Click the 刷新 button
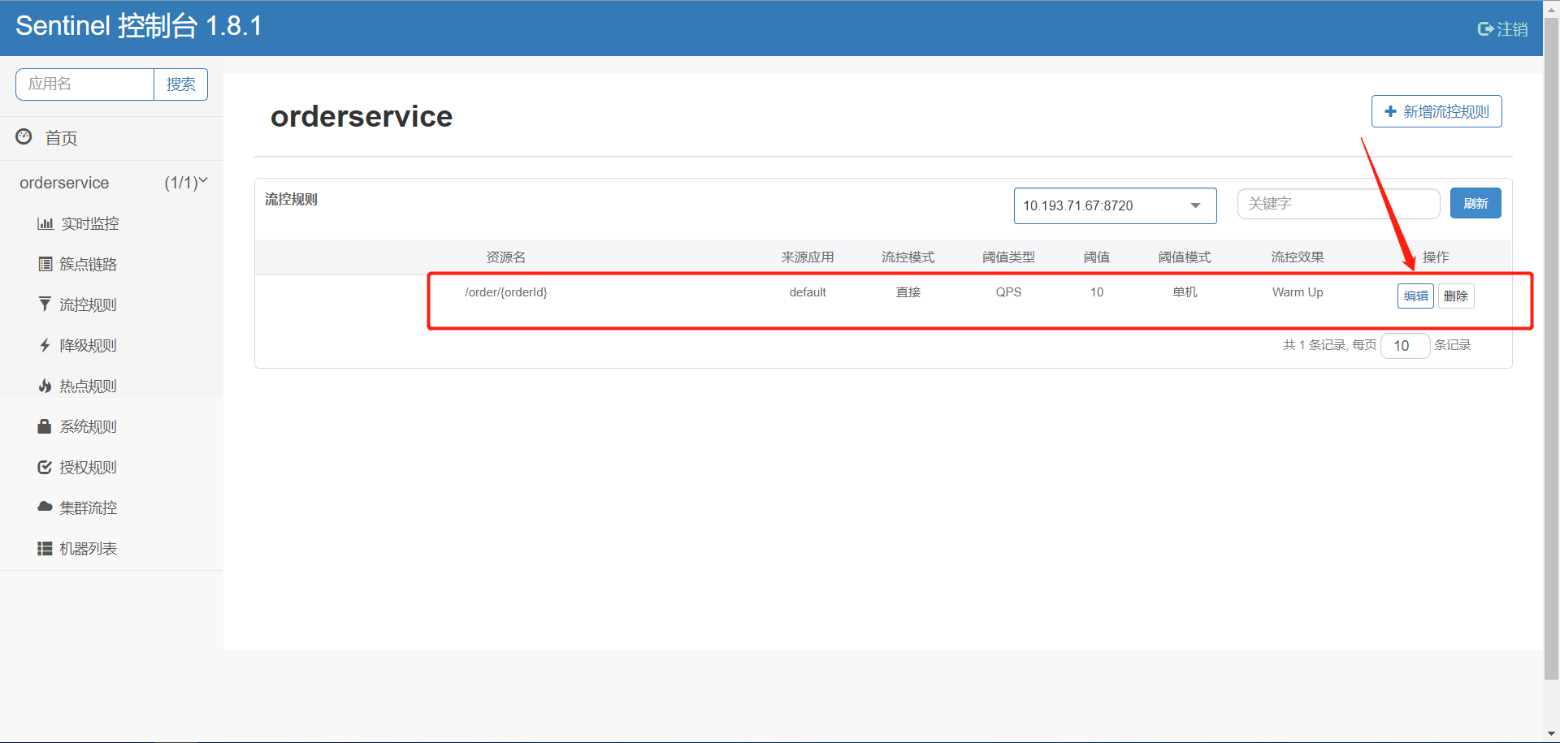This screenshot has height=743, width=1560. 1475,203
